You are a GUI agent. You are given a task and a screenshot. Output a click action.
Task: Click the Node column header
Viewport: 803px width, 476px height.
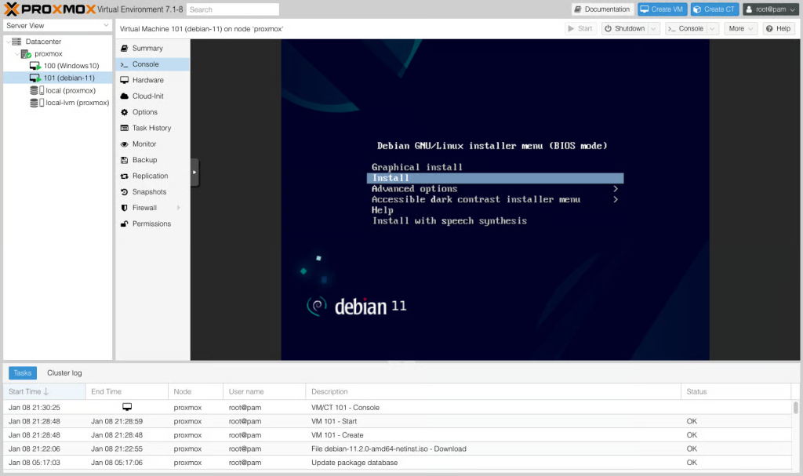pyautogui.click(x=195, y=391)
